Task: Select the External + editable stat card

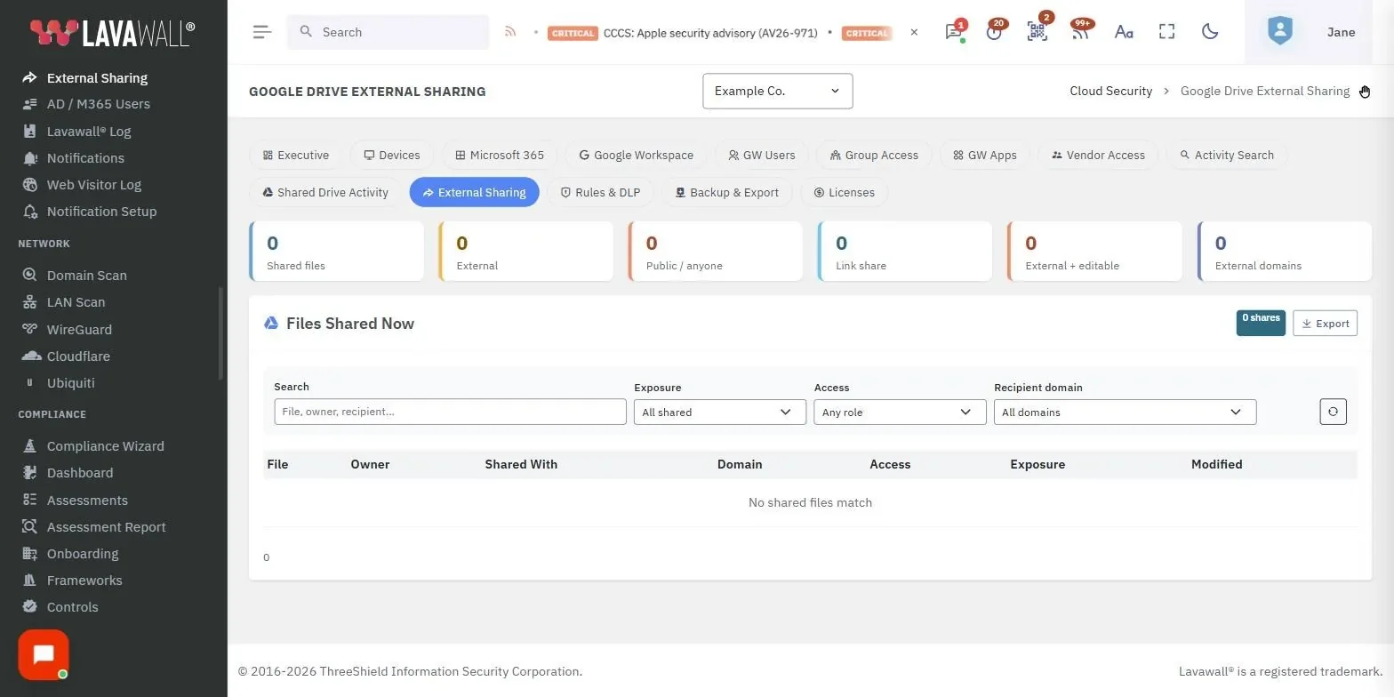Action: tap(1094, 252)
